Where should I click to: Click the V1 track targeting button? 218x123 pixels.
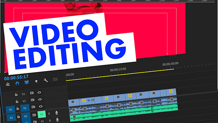coord(25,108)
